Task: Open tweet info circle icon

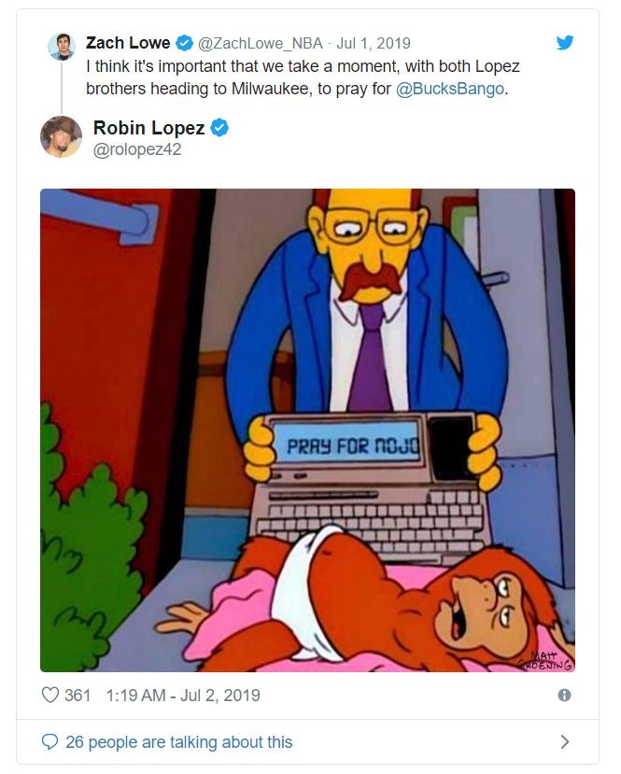Action: [x=564, y=695]
